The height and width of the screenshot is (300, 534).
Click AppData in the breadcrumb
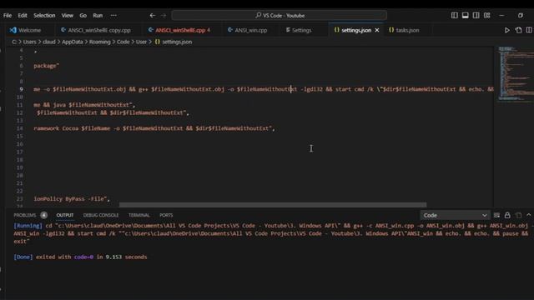point(73,42)
